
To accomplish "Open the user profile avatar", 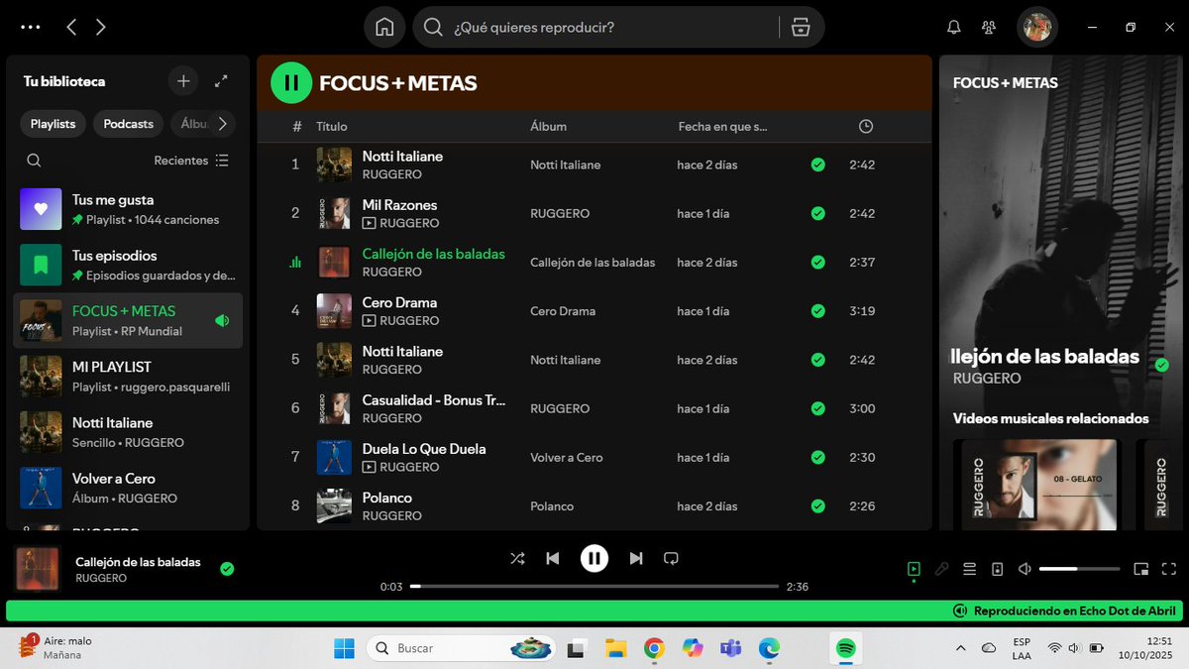I will pos(1037,27).
